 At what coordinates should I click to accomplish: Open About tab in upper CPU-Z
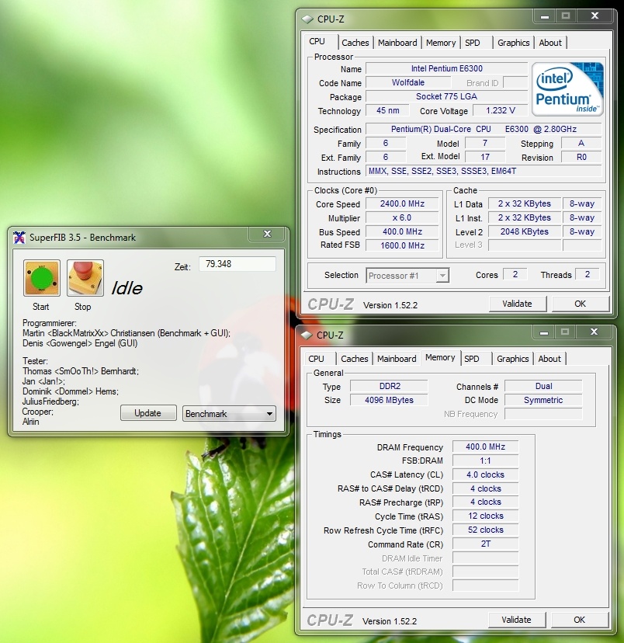tap(550, 43)
